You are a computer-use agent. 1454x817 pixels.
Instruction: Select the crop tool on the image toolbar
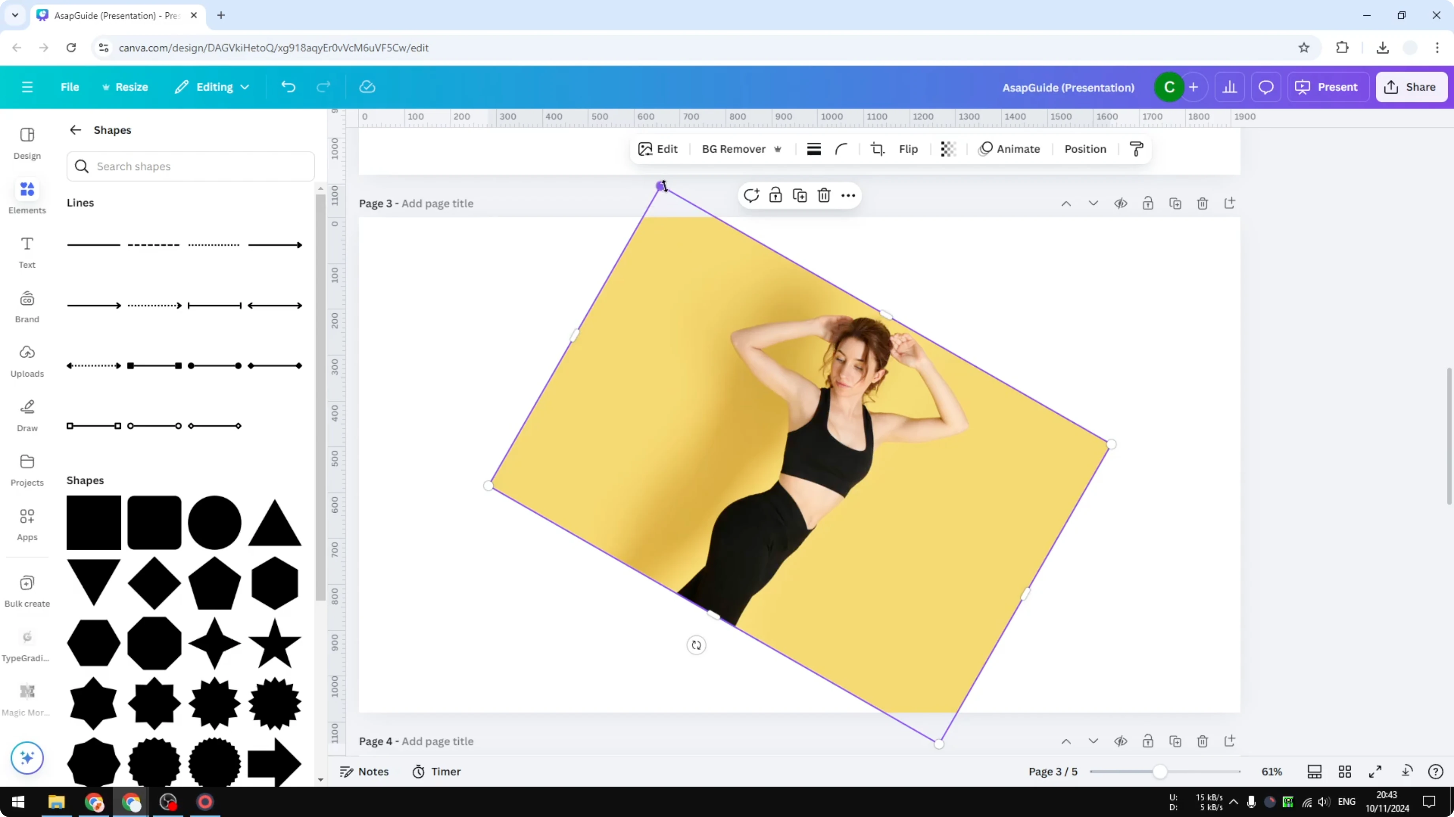878,149
